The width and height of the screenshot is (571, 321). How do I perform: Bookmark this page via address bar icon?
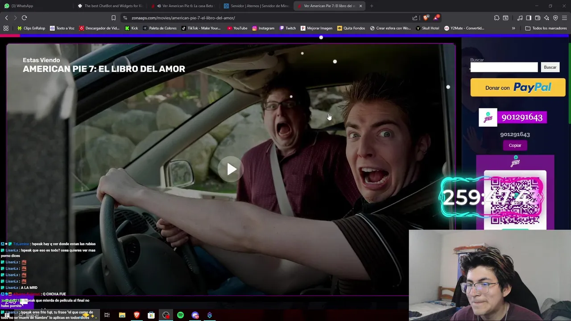(113, 18)
